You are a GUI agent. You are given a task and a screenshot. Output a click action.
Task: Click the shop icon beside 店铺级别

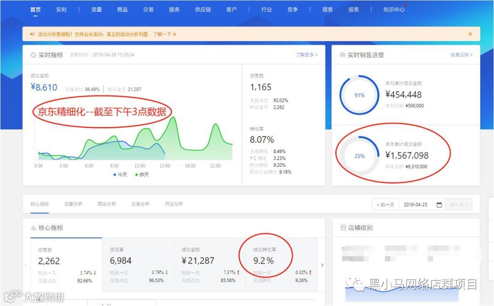pyautogui.click(x=344, y=228)
